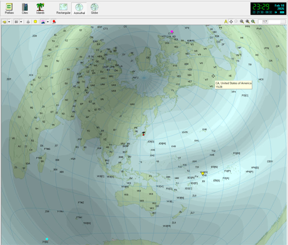Select the crosshair center map tool

click(x=231, y=21)
